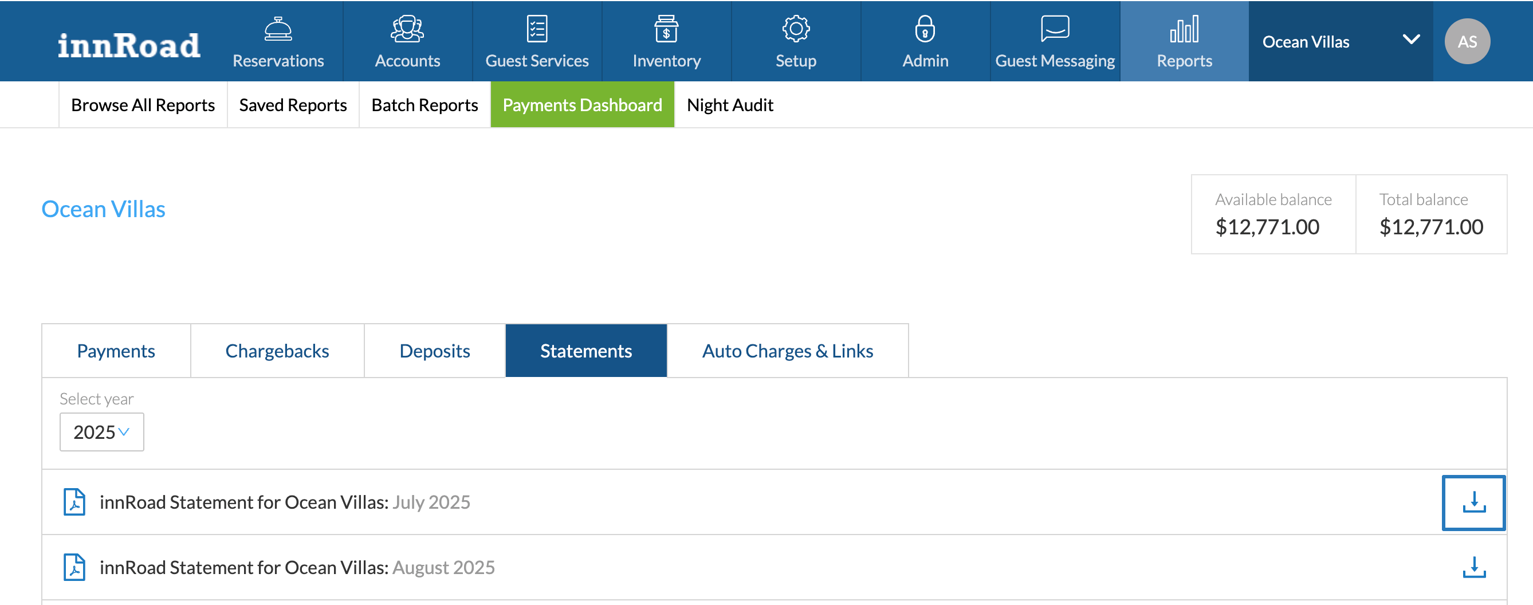Open the Reservations bell icon
Viewport: 1533px width, 605px height.
[278, 29]
